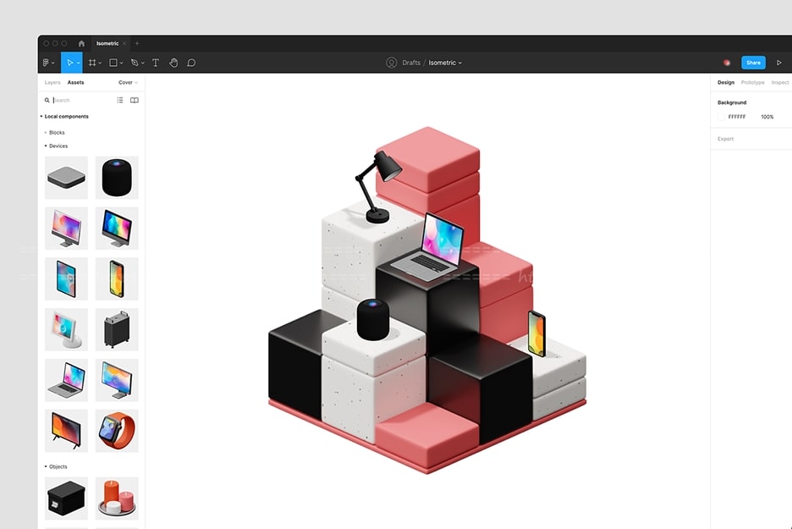Select the iMac G4 dome component thumbnail
The width and height of the screenshot is (792, 529).
pos(66,329)
